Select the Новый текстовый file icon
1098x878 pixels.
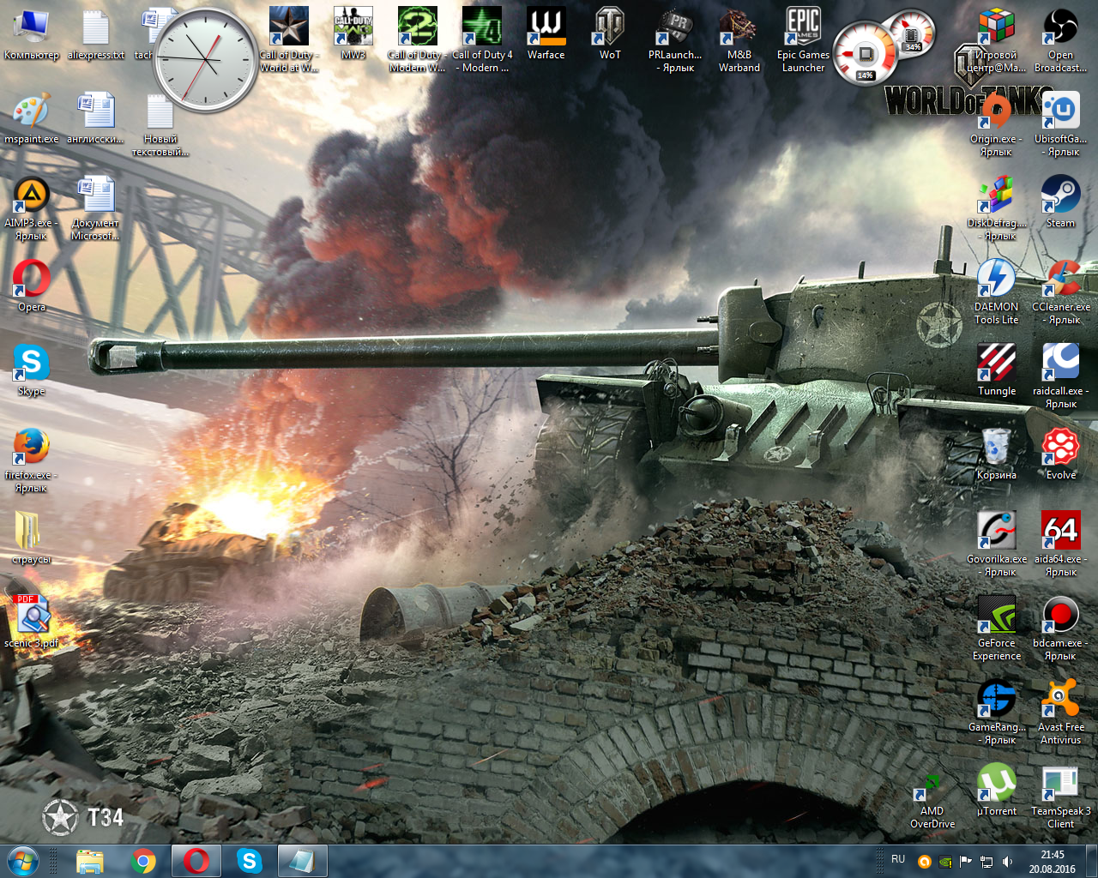(x=160, y=125)
